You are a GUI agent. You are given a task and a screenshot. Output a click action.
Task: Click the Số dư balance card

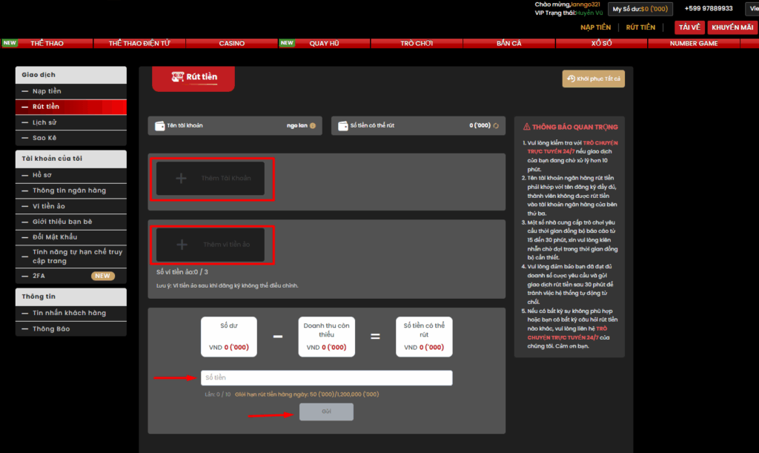229,337
